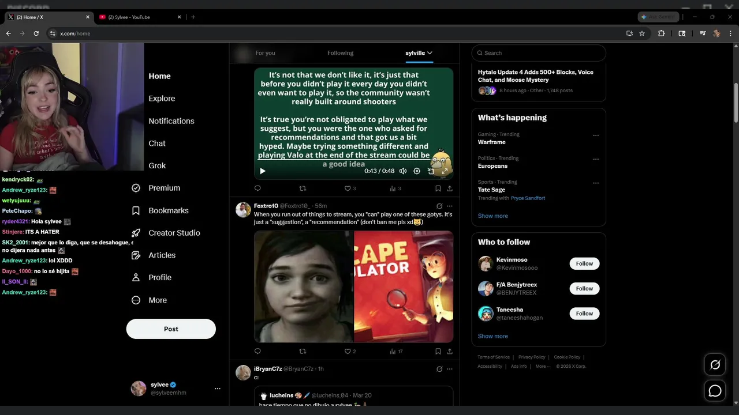
Task: Open Foxtro10's profile avatar
Action: 243,210
